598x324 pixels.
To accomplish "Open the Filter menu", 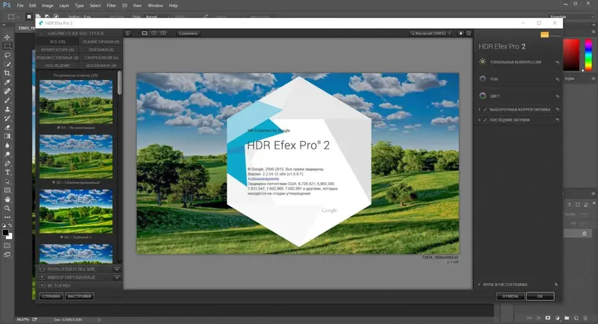I will pyautogui.click(x=111, y=5).
